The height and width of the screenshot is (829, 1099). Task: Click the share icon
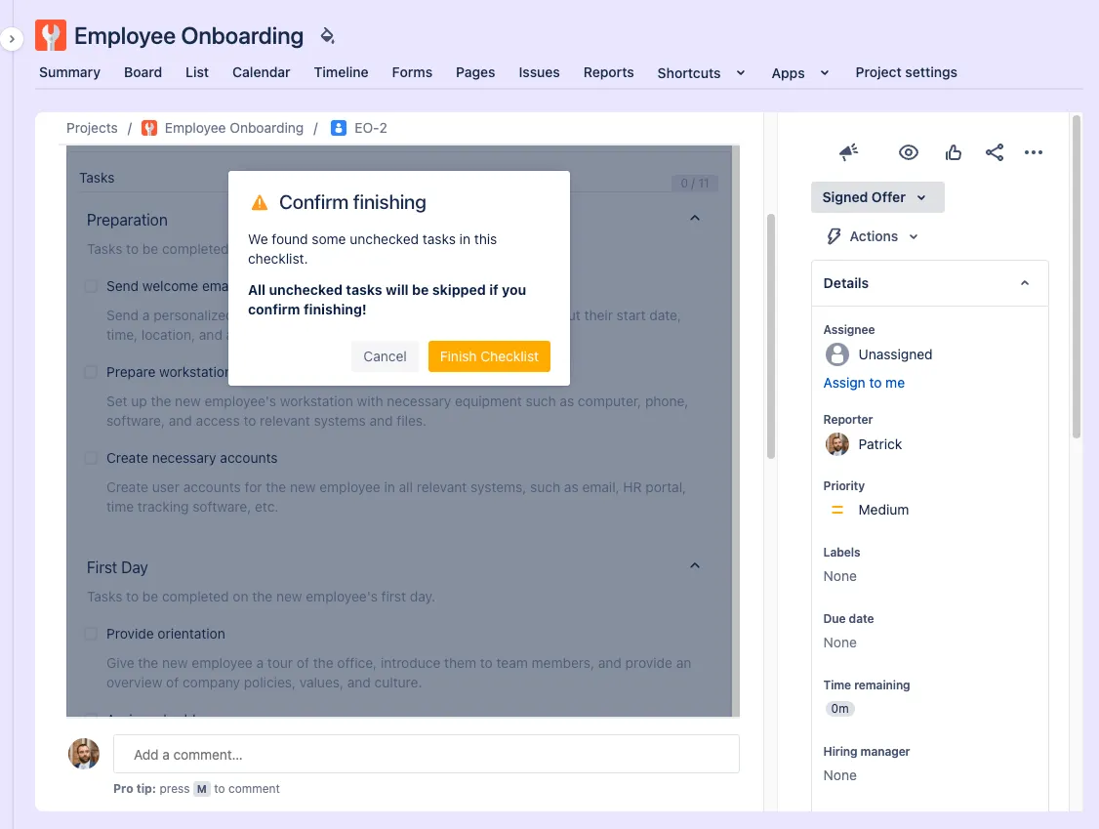click(995, 152)
